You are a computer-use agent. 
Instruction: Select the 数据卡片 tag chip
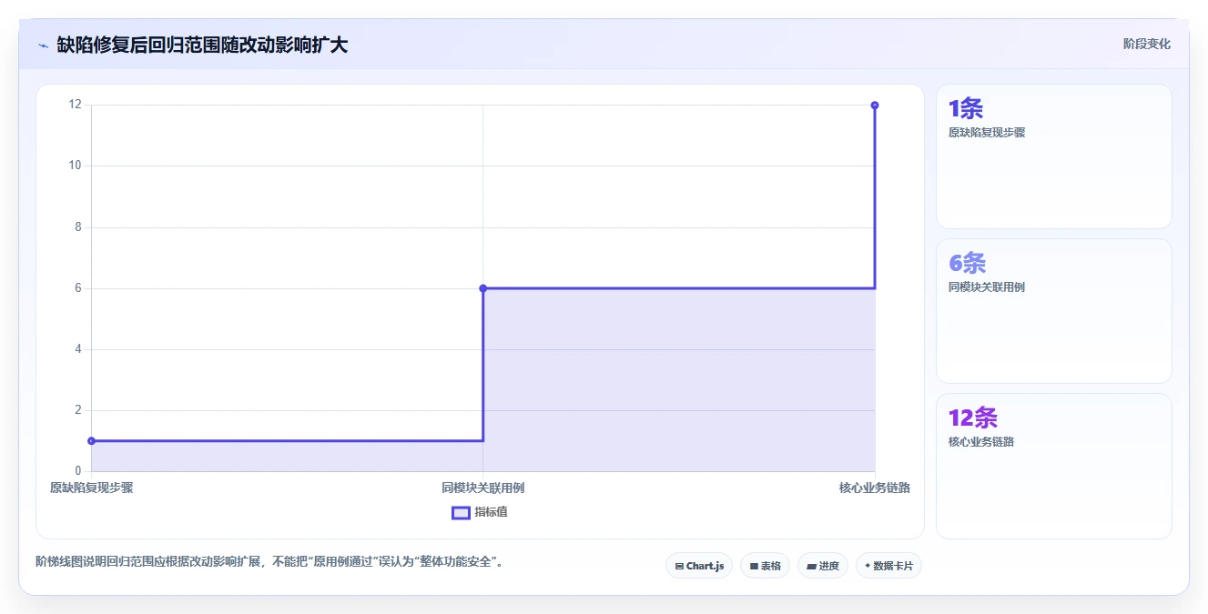coord(888,566)
